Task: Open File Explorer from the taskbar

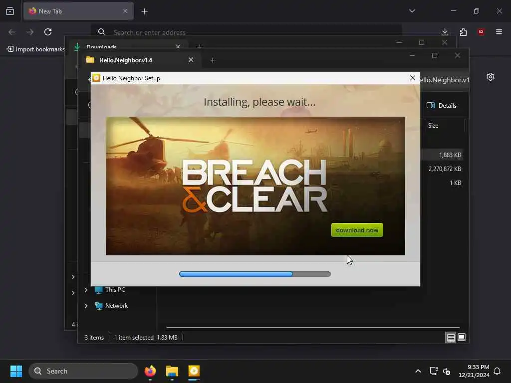Action: 172,371
